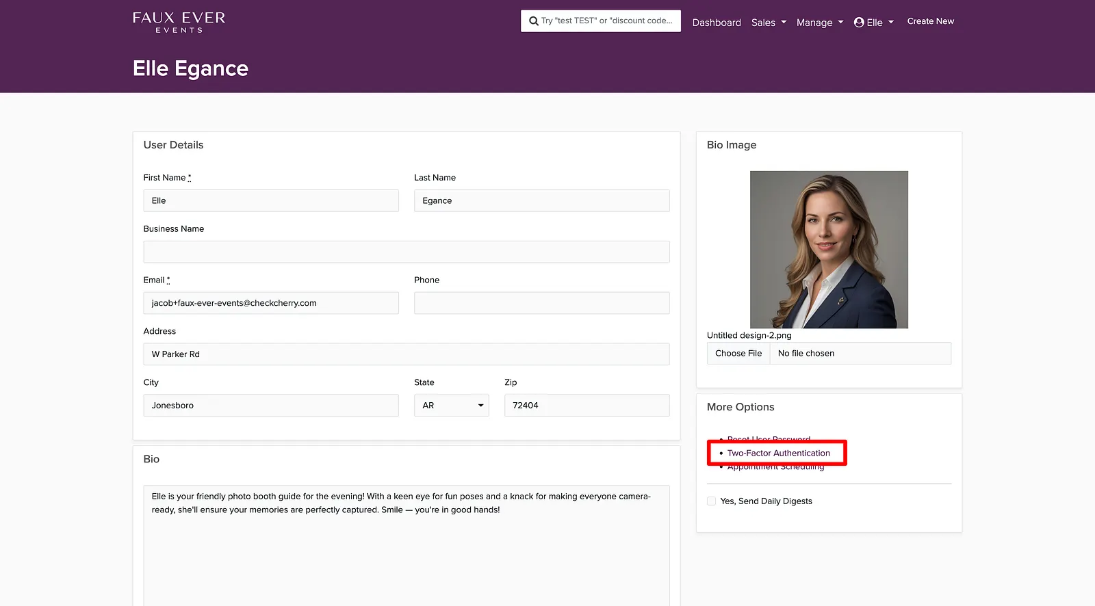This screenshot has height=606, width=1095.
Task: Focus the Zip field with 72404
Action: pyautogui.click(x=587, y=406)
